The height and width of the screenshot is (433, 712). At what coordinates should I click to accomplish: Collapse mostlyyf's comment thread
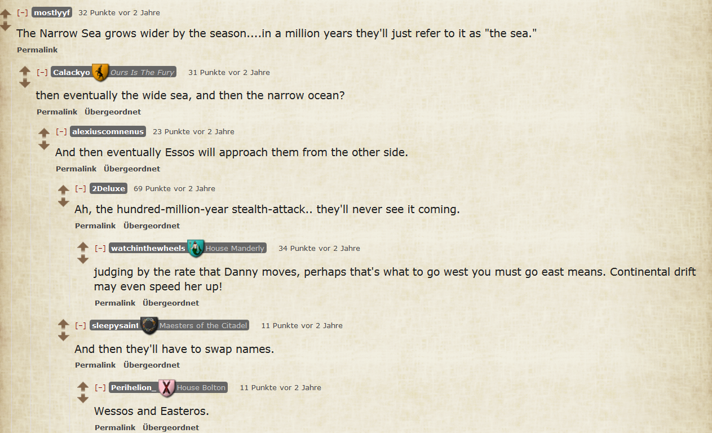tap(23, 12)
